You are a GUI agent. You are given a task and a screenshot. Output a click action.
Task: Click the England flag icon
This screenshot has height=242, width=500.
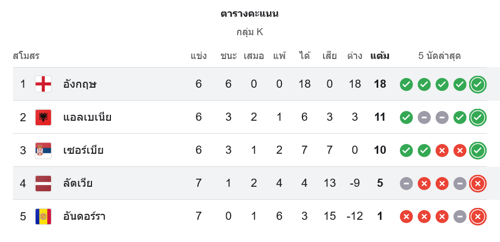coord(43,84)
